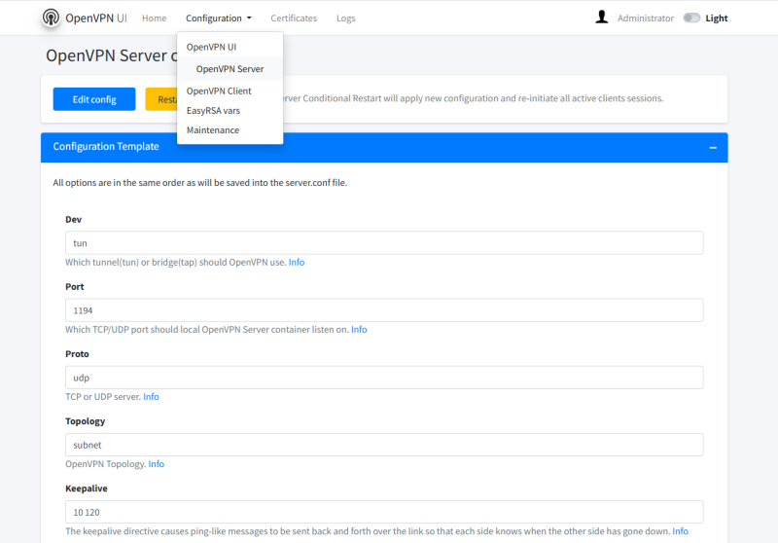Focus the Port field containing 1194
Image resolution: width=778 pixels, height=543 pixels.
(384, 310)
